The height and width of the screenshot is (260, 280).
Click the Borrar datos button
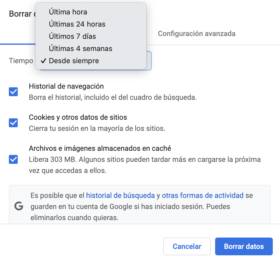[x=244, y=246]
